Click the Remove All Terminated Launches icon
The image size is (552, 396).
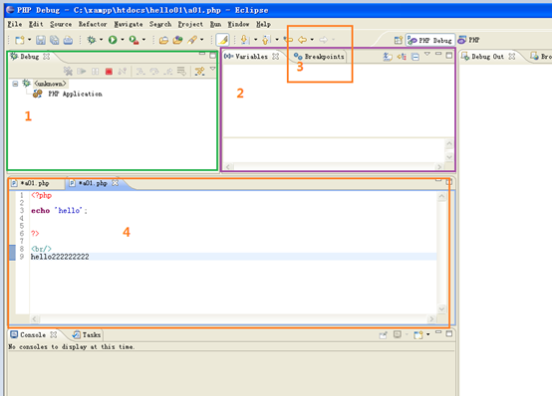[68, 72]
